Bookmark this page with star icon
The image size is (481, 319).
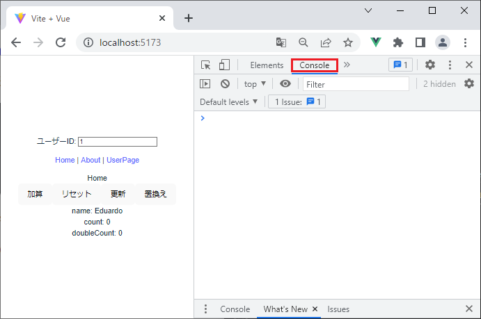[x=348, y=42]
